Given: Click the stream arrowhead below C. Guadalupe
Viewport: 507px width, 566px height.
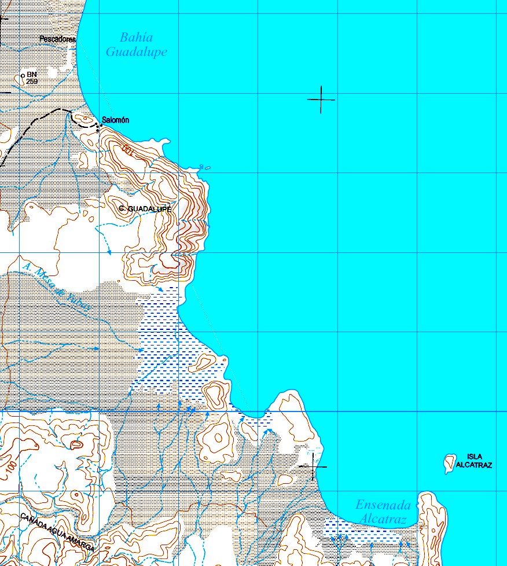Looking at the screenshot, I should coord(109,252).
